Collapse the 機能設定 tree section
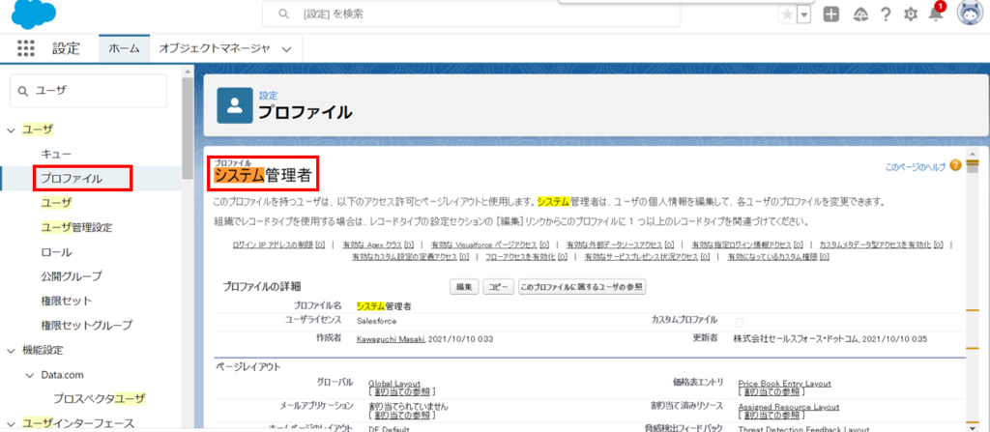990x432 pixels. [x=12, y=350]
